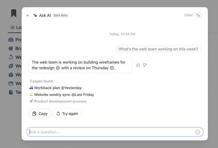This screenshot has height=148, width=218.
Task: Open Workback plan @Yesterday page
Action: point(56,88)
